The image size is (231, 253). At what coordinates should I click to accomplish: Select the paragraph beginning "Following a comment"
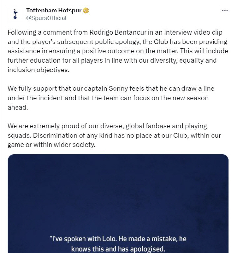118,51
